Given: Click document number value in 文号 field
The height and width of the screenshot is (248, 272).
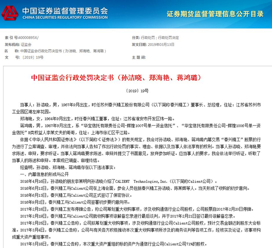Looking at the screenshot, I should 32,57.
